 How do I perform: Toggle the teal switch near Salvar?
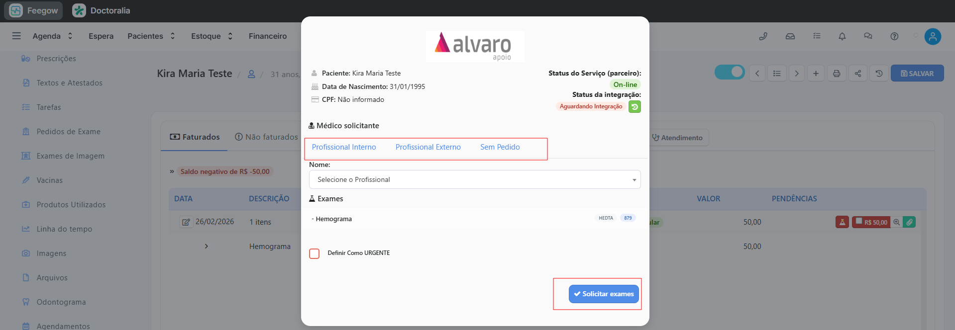tap(730, 72)
